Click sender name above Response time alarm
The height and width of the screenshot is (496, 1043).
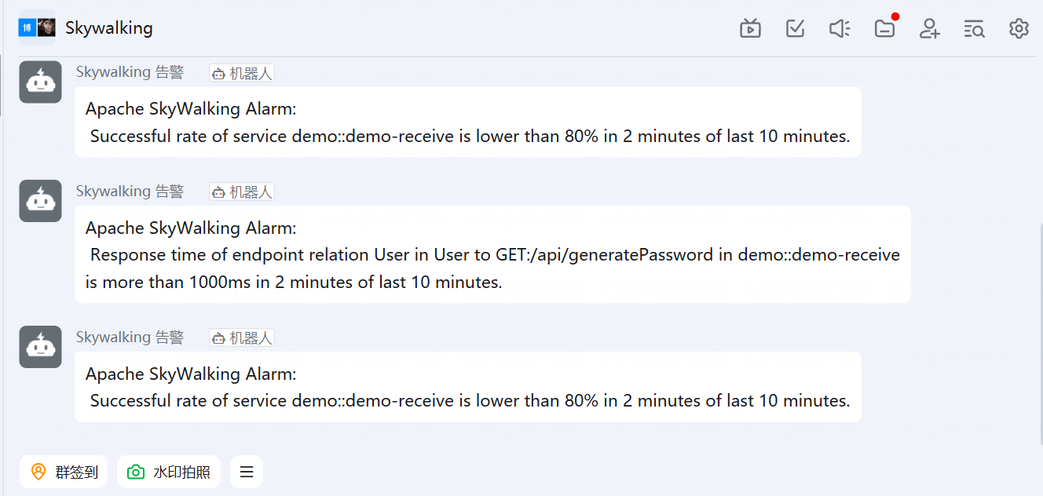(130, 191)
